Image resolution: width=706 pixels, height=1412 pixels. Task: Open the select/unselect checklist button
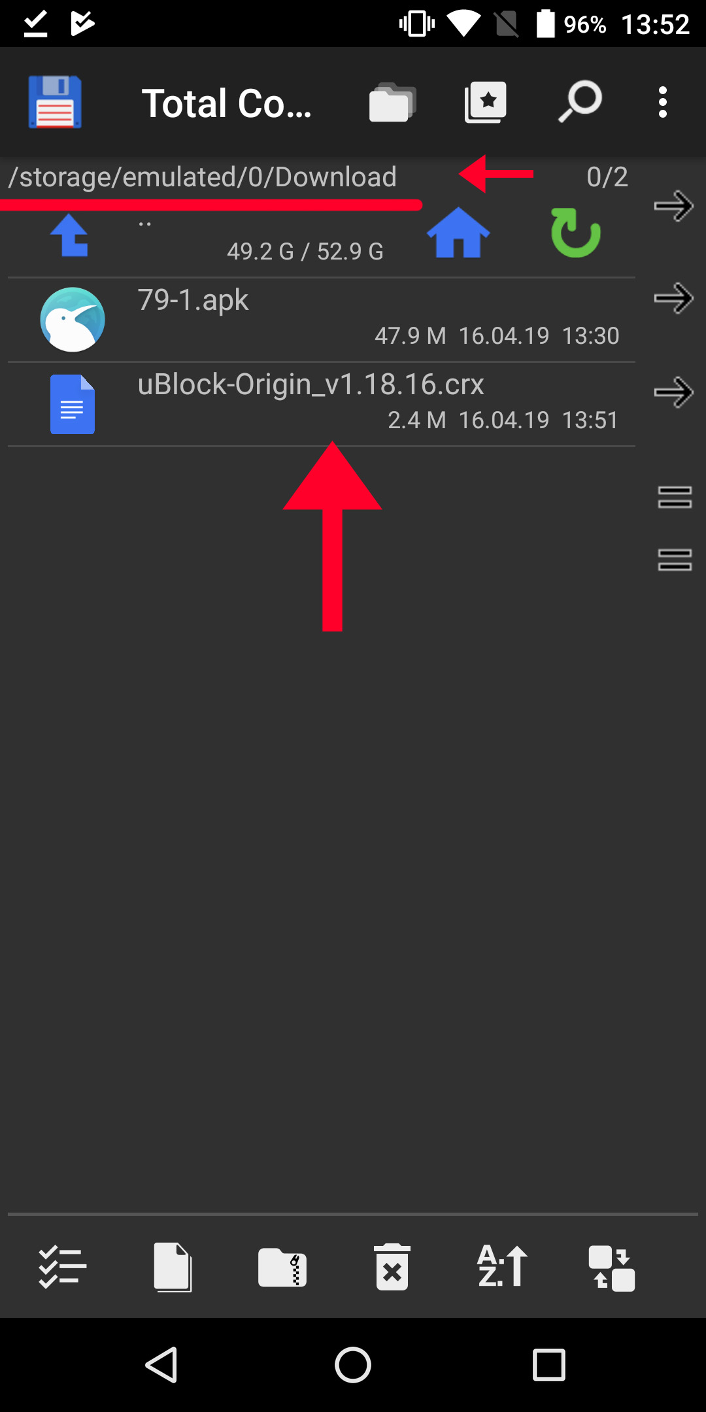62,1267
